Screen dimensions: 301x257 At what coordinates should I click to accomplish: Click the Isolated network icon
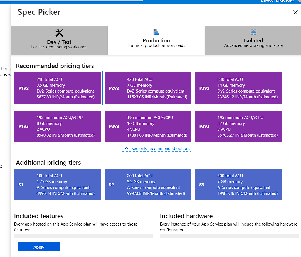(x=253, y=32)
